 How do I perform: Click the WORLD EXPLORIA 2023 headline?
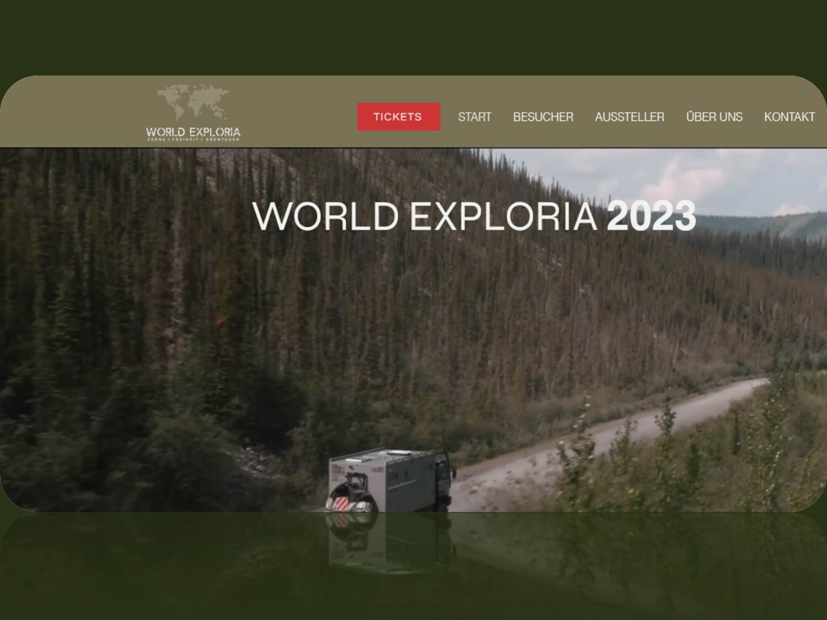(474, 216)
